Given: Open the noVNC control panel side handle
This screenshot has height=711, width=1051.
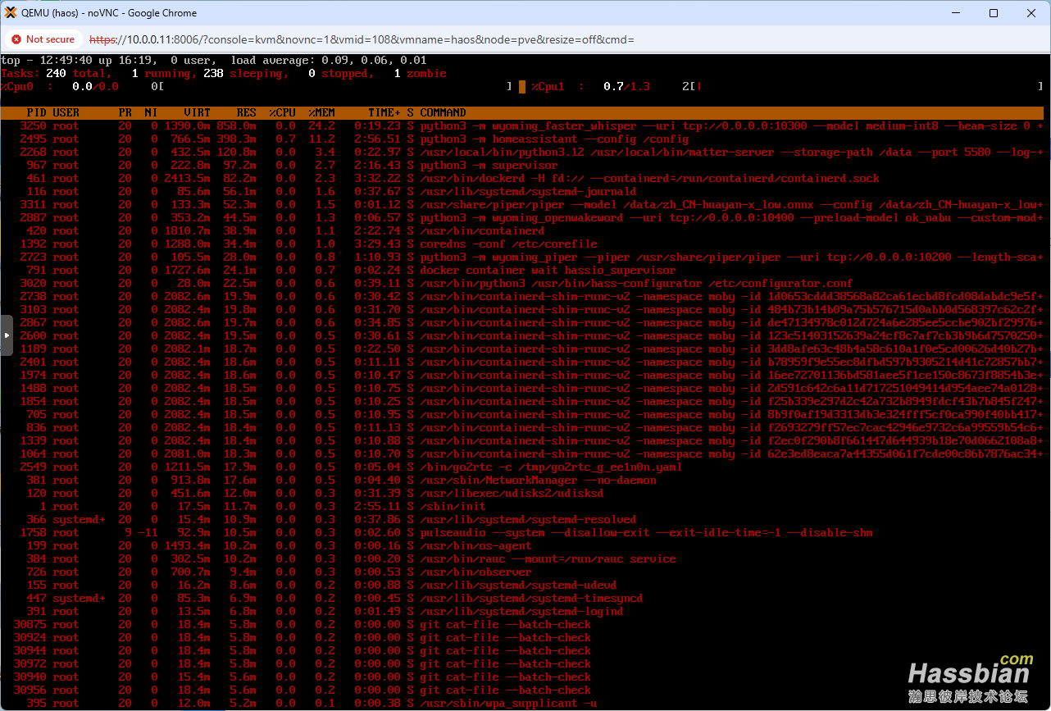Looking at the screenshot, I should coord(7,335).
